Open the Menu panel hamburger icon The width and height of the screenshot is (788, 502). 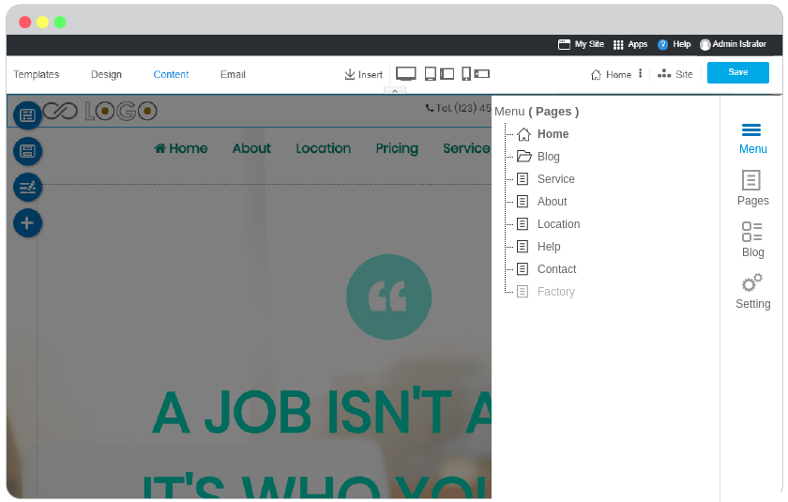751,130
